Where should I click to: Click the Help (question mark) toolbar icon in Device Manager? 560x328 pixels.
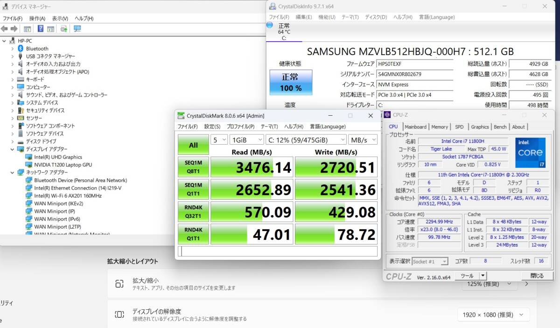tap(41, 29)
